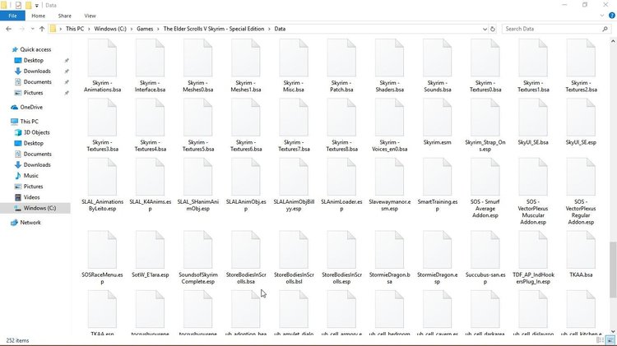Select SmartTraining.esp file

(x=437, y=185)
